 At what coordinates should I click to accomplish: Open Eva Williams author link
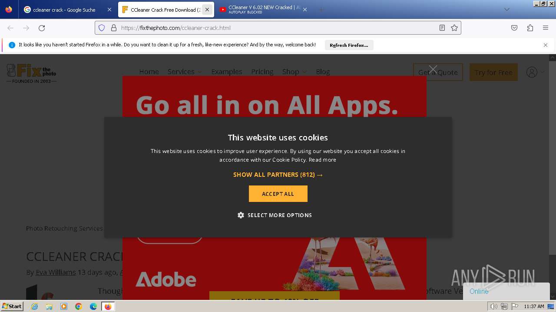pos(56,272)
